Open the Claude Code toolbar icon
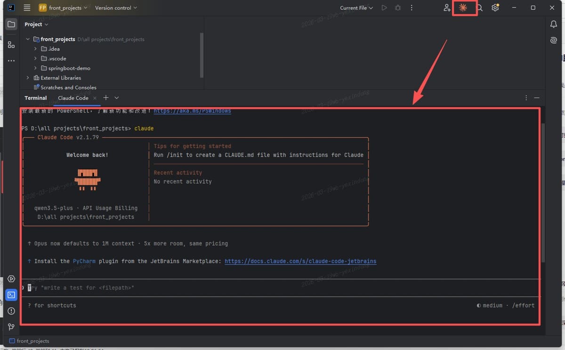The width and height of the screenshot is (565, 350). [x=463, y=8]
